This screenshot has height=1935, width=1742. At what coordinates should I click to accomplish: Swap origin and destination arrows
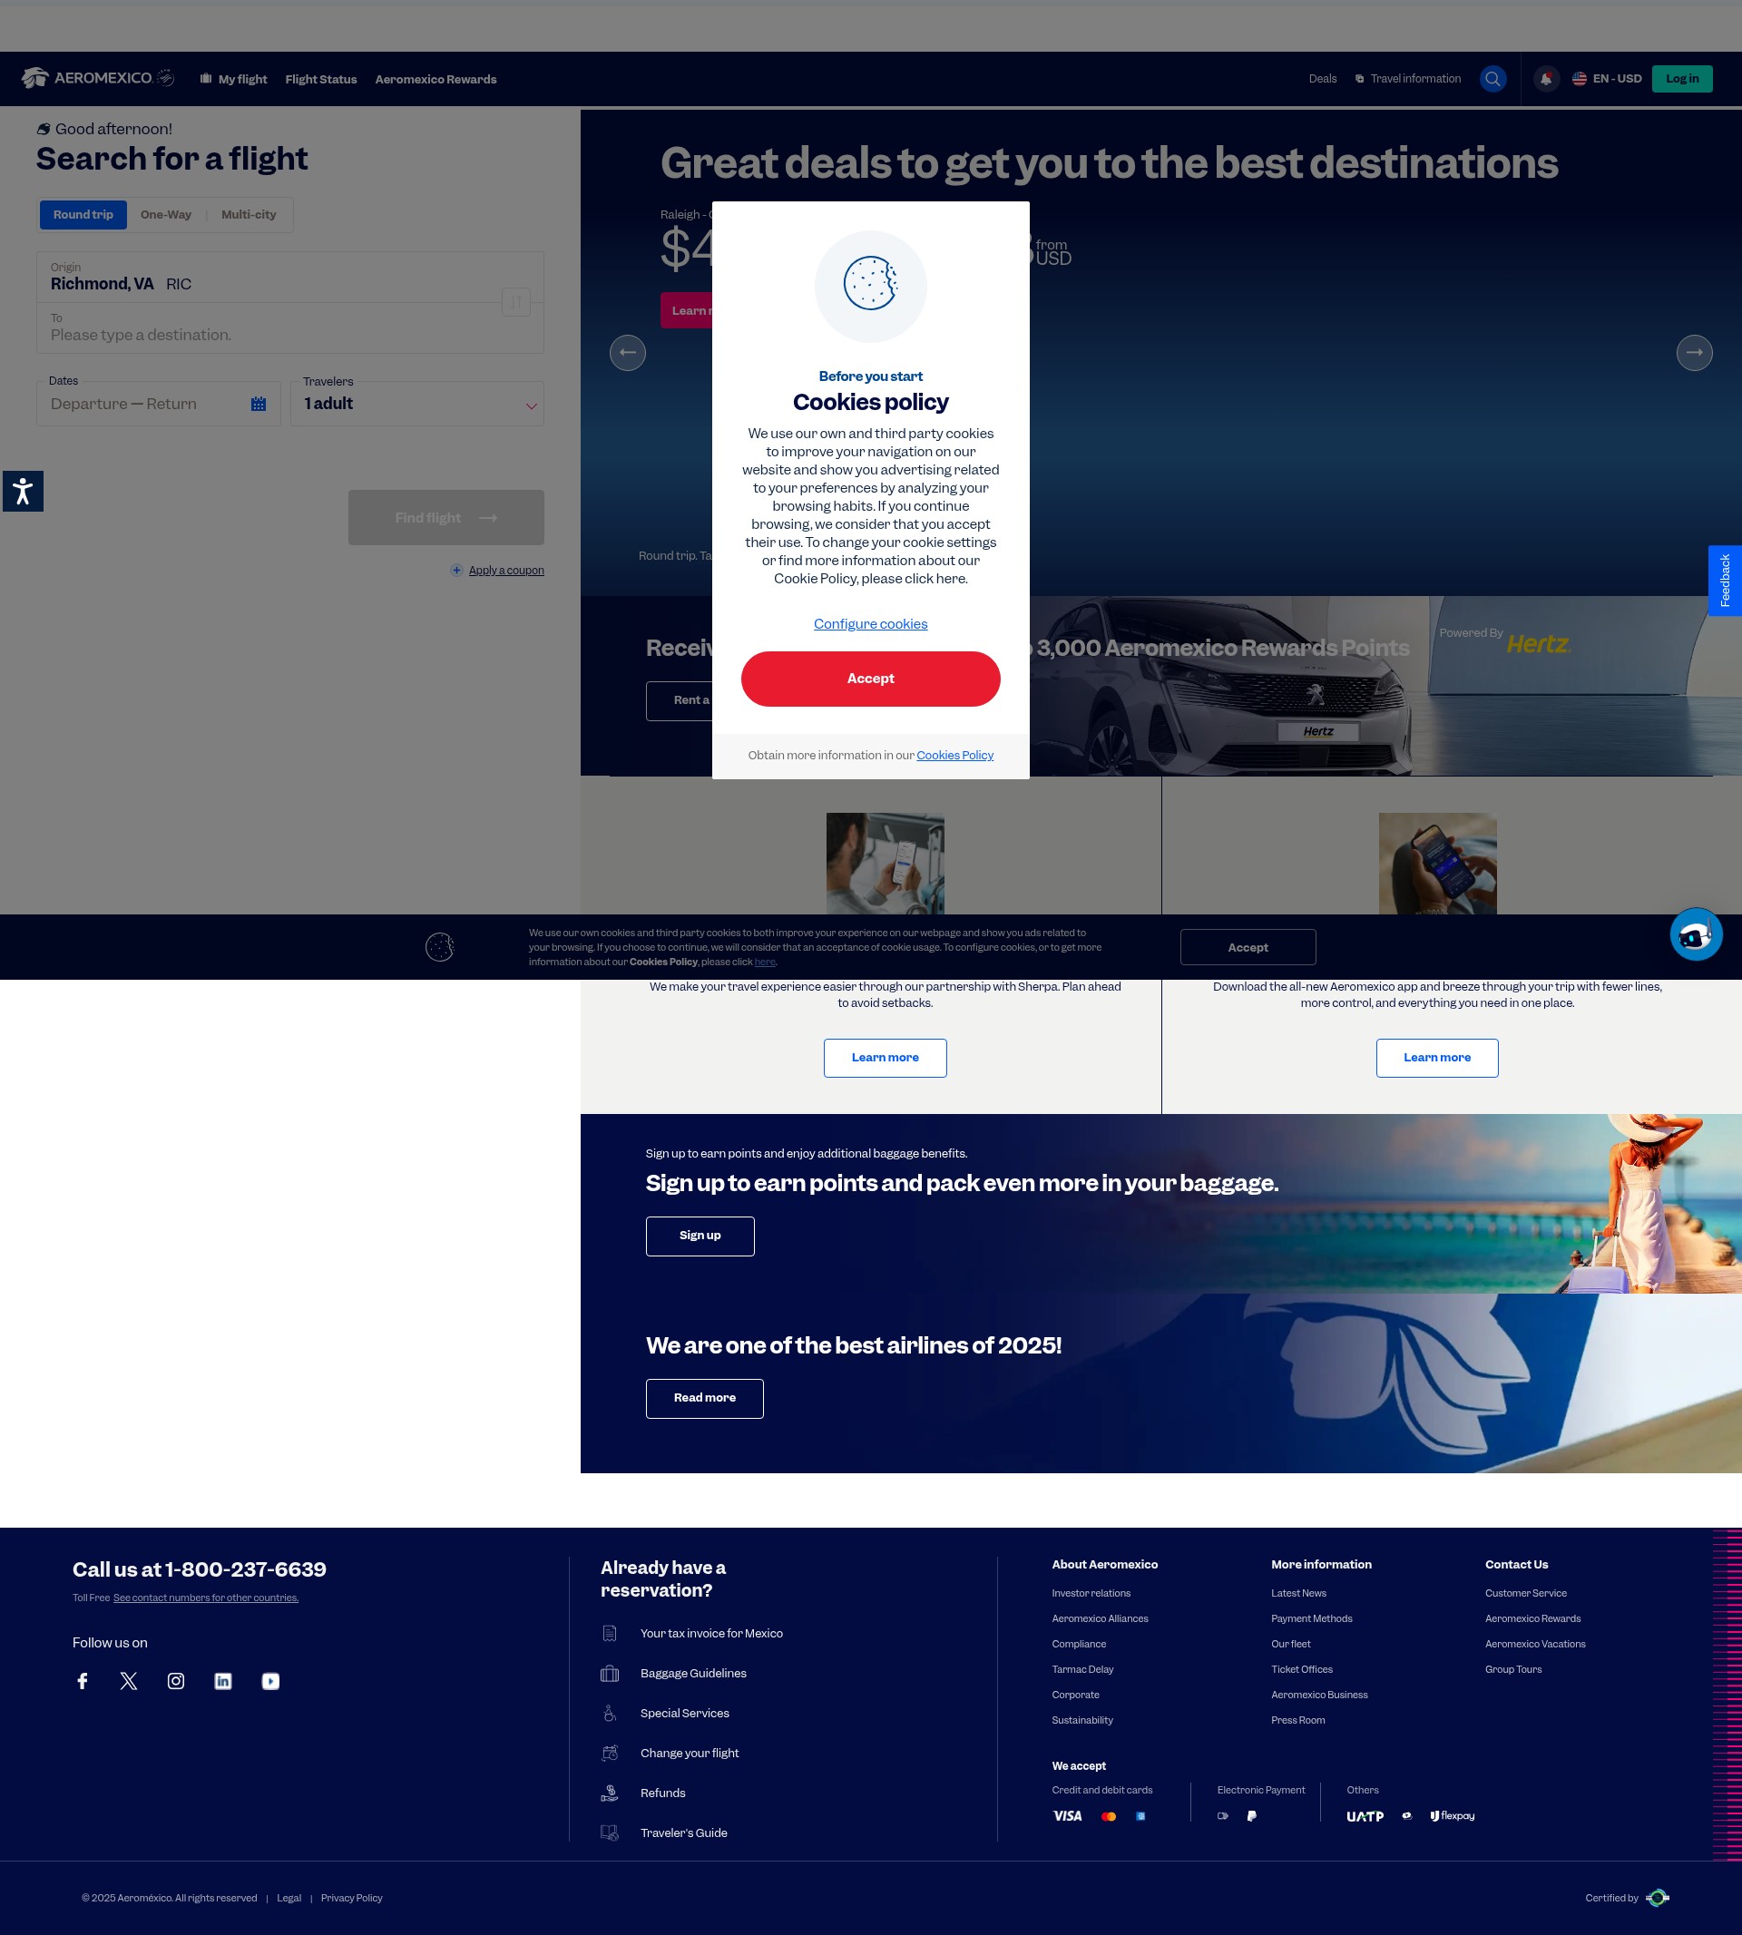coord(516,302)
